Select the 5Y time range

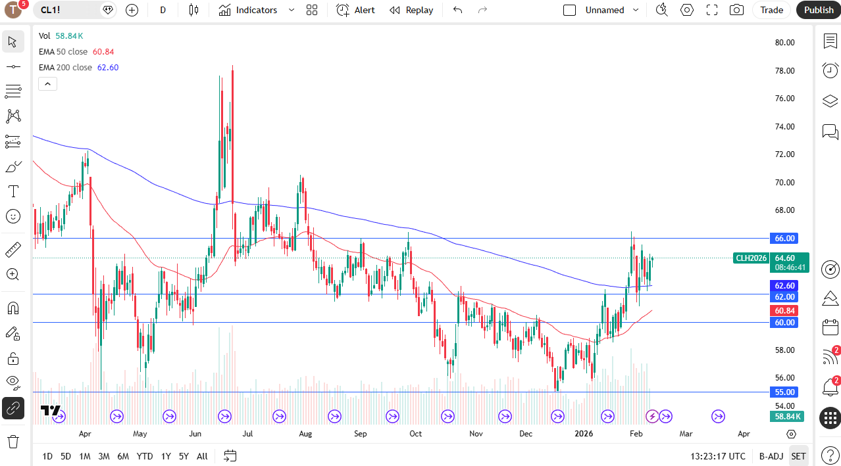(x=184, y=456)
